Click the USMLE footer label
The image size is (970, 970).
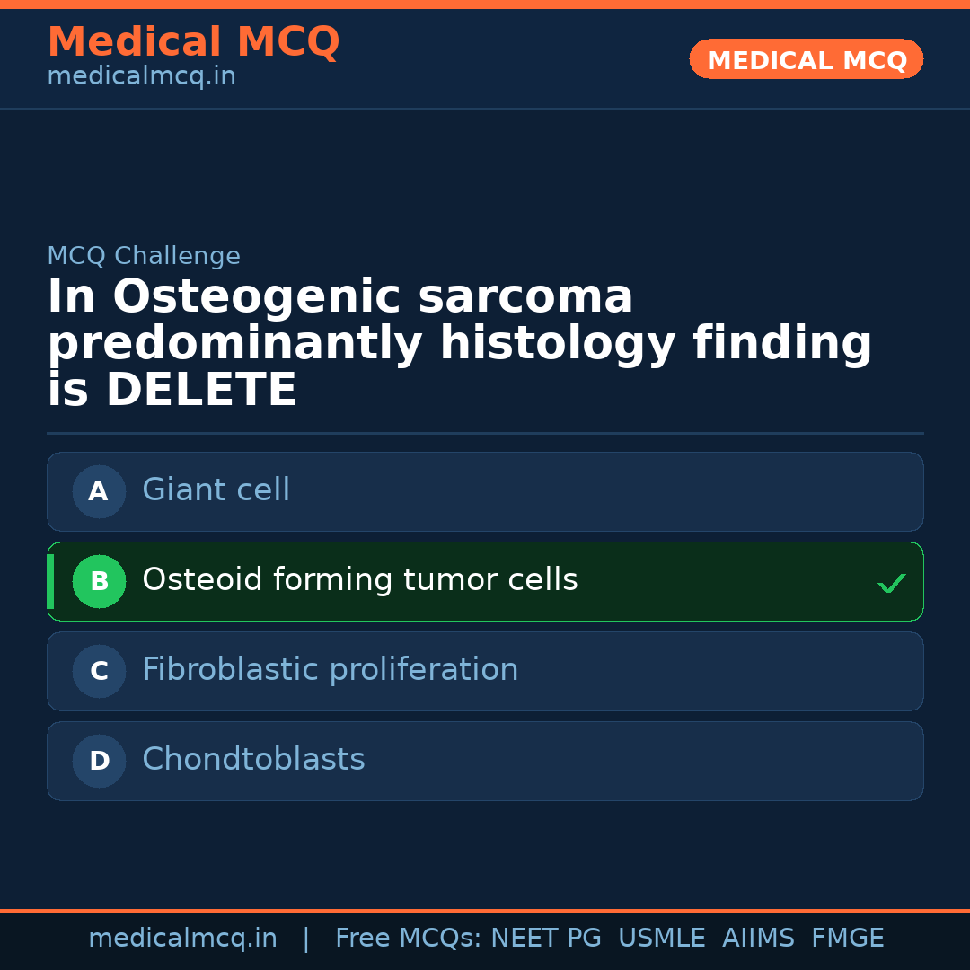pos(661,939)
